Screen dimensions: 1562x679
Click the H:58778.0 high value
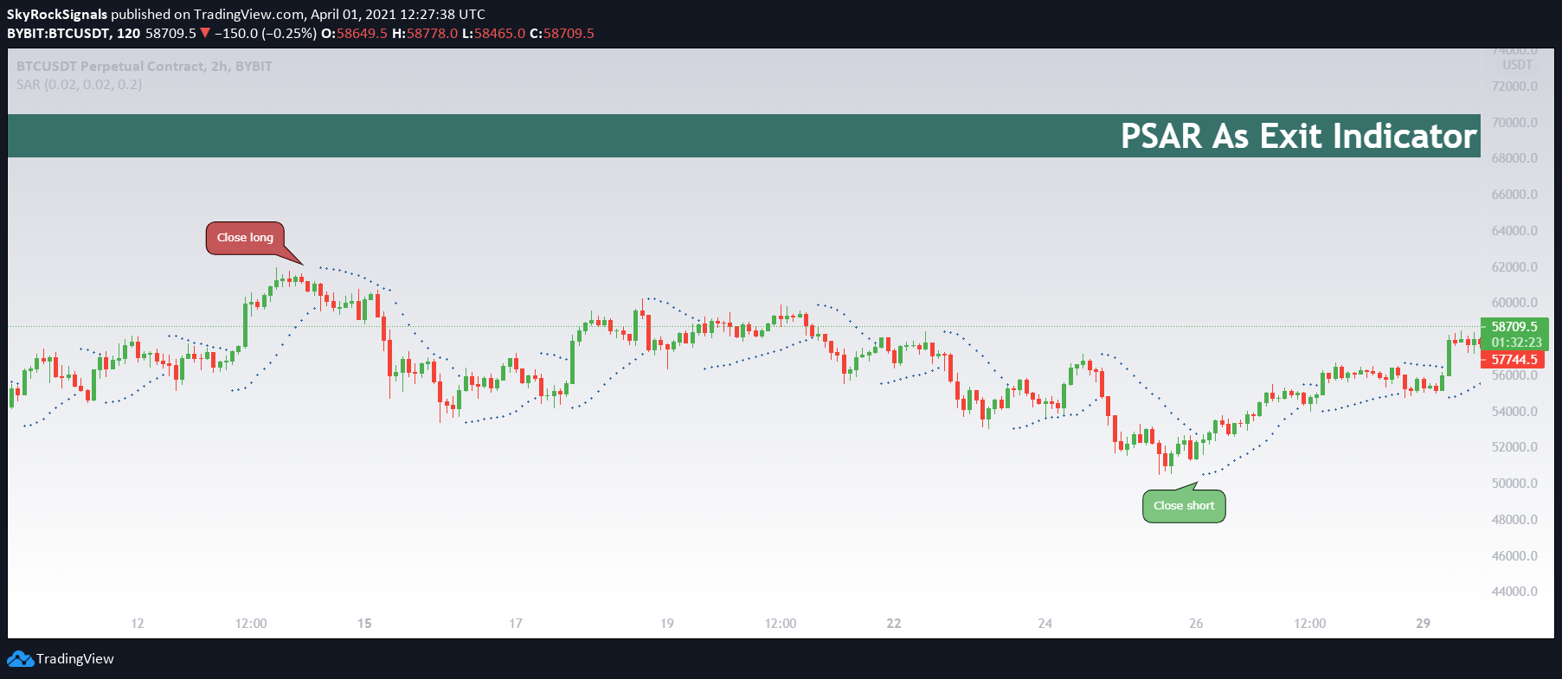[425, 34]
